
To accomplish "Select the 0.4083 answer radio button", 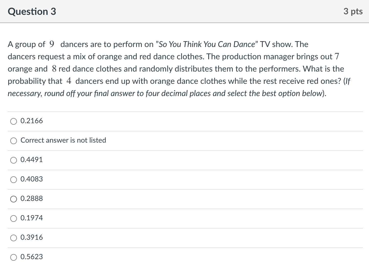I will click(x=14, y=180).
